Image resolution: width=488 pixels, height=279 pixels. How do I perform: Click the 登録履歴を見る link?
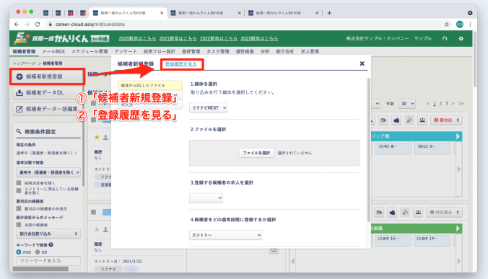(x=180, y=64)
